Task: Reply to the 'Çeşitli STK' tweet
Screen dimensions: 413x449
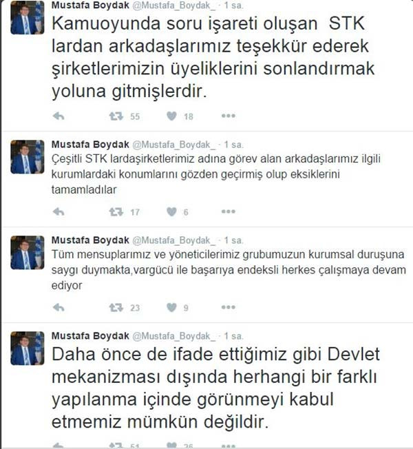Action: tap(59, 211)
